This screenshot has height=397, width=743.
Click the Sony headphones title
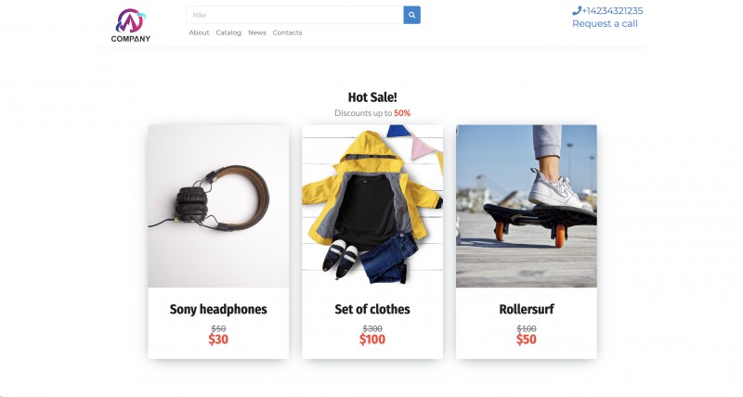pyautogui.click(x=218, y=310)
